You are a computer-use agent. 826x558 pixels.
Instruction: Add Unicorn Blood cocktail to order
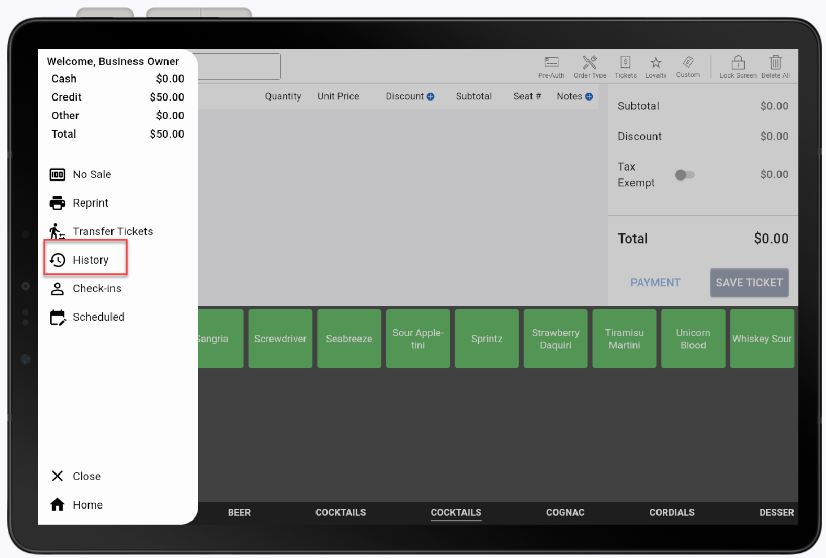693,339
